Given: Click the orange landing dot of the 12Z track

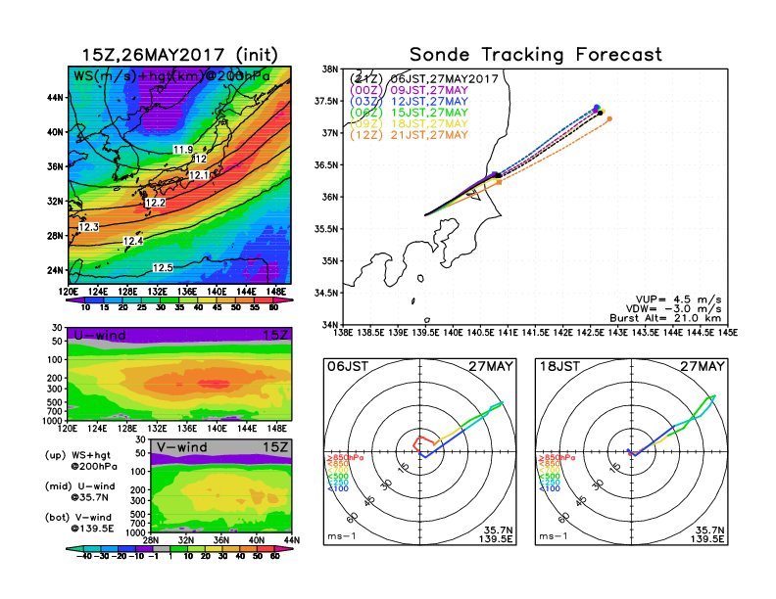Looking at the screenshot, I should click(x=609, y=118).
